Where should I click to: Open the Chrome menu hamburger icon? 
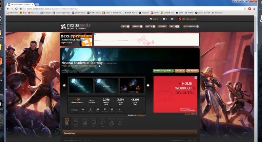tap(254, 9)
